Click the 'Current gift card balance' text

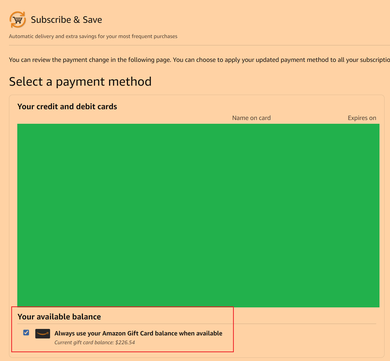84,342
